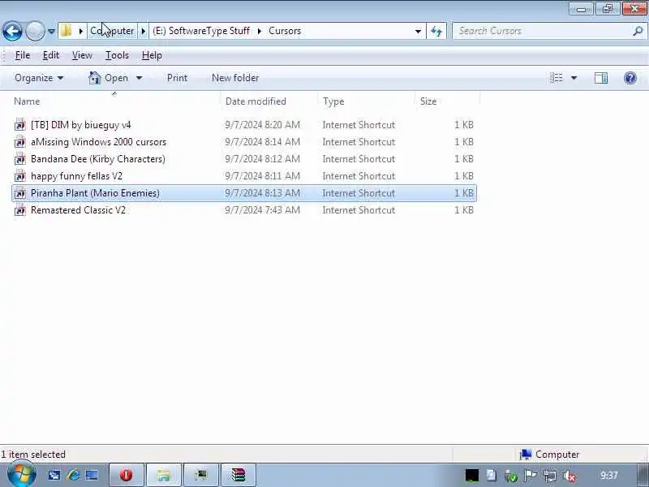Click the search magnifier icon

point(638,31)
